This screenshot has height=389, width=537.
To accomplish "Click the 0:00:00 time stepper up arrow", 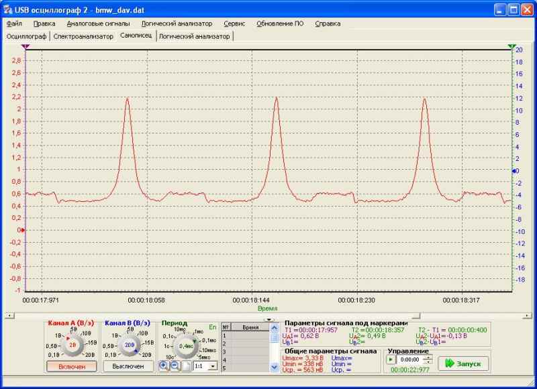I will (x=428, y=358).
